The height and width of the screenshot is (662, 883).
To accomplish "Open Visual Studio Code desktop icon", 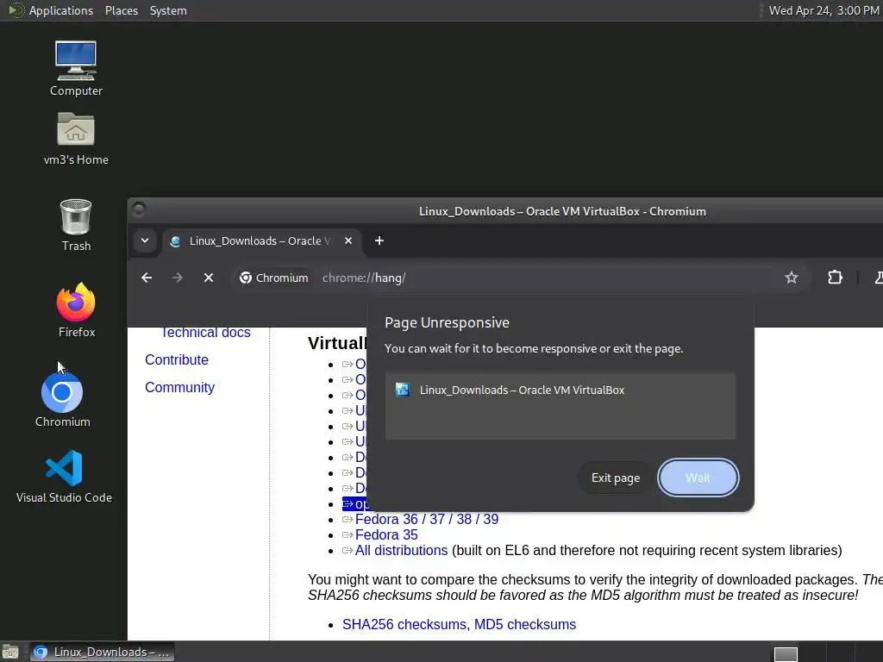I will [64, 477].
